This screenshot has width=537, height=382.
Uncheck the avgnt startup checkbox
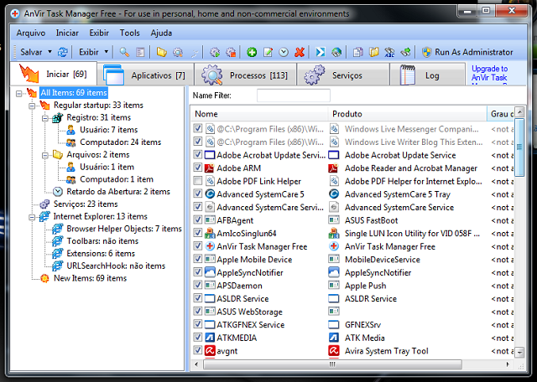[198, 350]
